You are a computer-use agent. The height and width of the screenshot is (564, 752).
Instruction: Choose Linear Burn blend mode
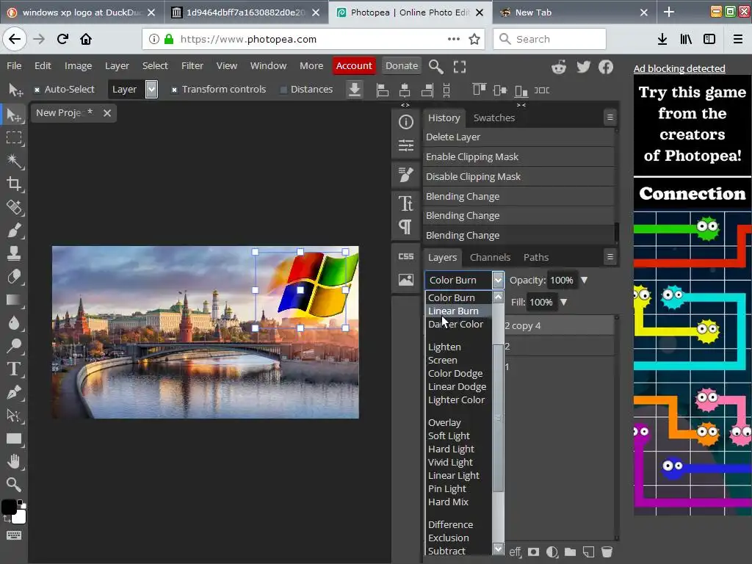click(x=458, y=311)
